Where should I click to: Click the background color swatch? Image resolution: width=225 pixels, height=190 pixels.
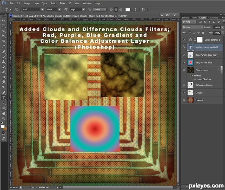click(5, 129)
